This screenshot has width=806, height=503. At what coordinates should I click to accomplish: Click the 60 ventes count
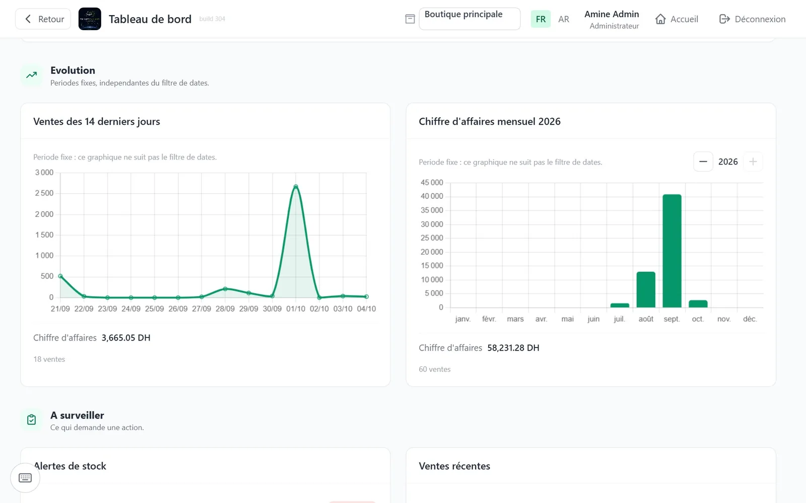coord(435,369)
